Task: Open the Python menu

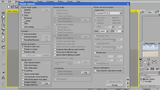Action: tap(60, 1)
